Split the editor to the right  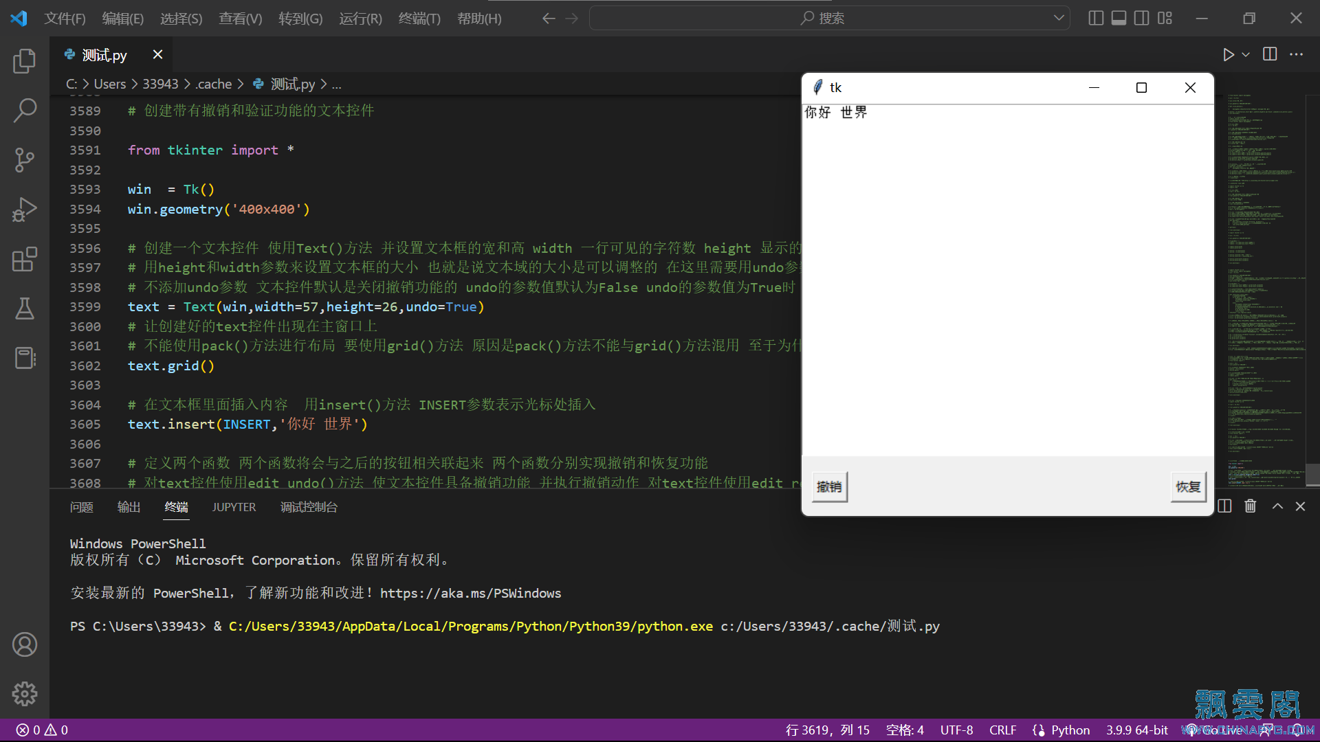(1270, 54)
